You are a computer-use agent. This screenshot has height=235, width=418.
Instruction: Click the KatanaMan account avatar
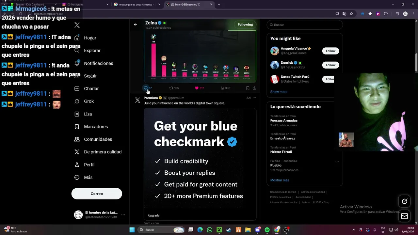78,215
